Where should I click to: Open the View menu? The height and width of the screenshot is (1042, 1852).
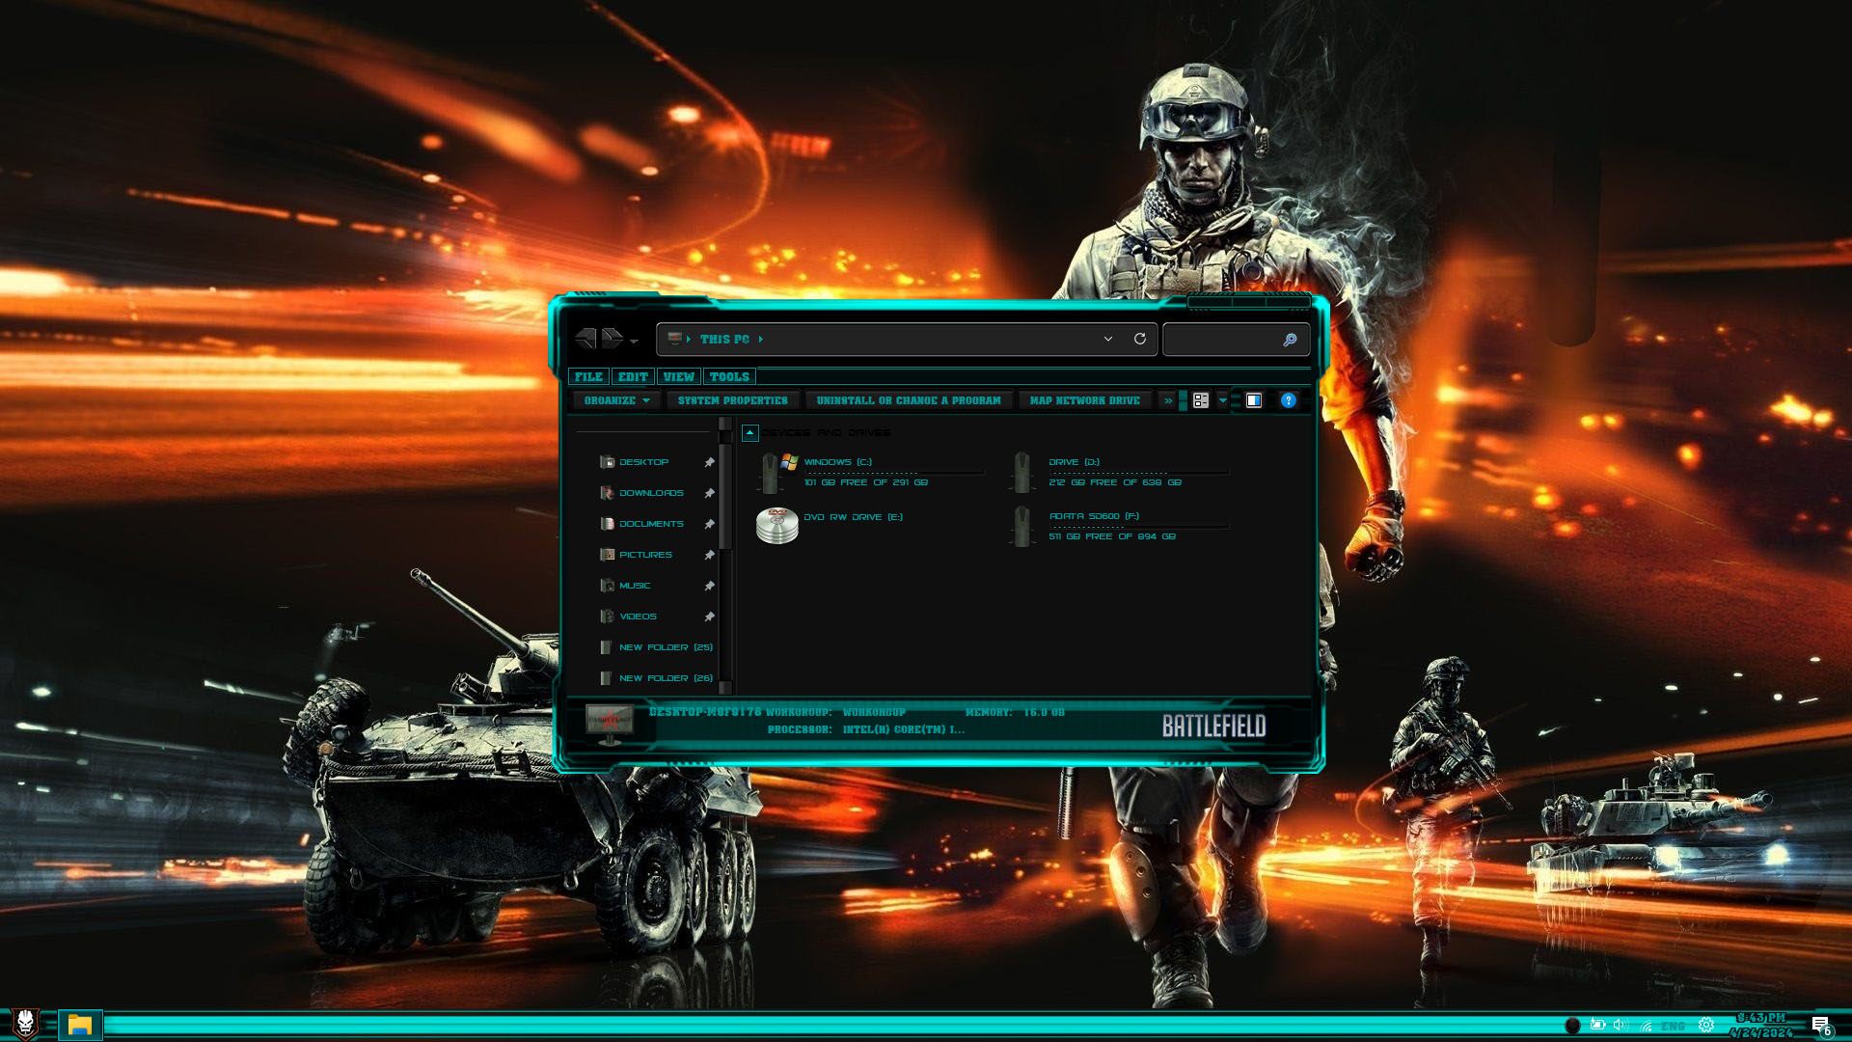tap(678, 377)
